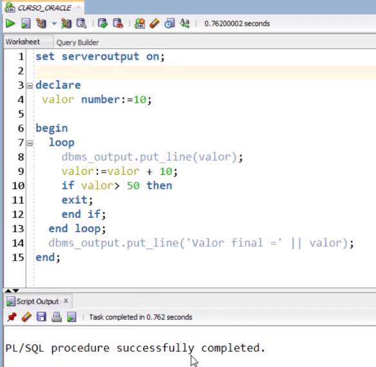Pin the Script Output panel
Screen dimensions: 376x367
click(x=12, y=317)
